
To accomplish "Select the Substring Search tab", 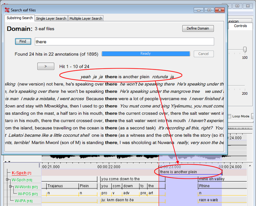I will tap(20, 18).
